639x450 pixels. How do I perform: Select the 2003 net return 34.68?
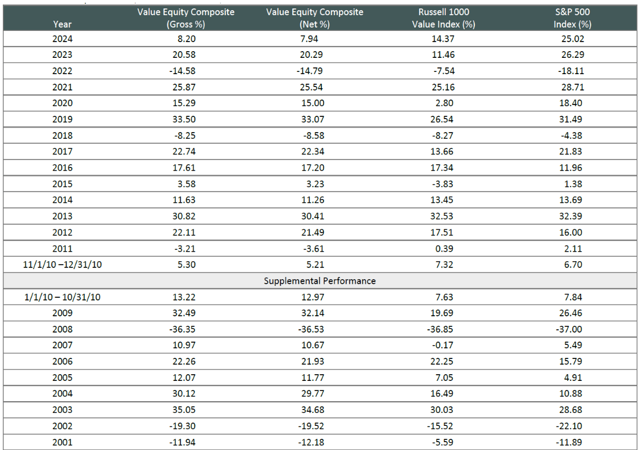click(x=313, y=411)
